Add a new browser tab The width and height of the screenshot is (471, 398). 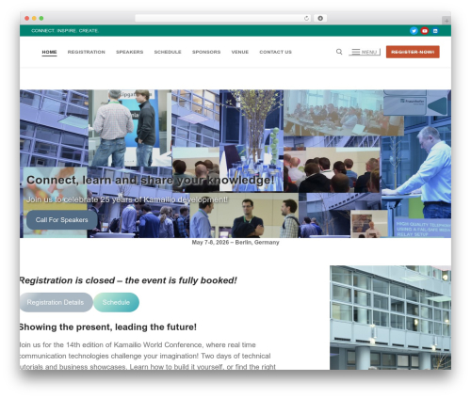[447, 21]
